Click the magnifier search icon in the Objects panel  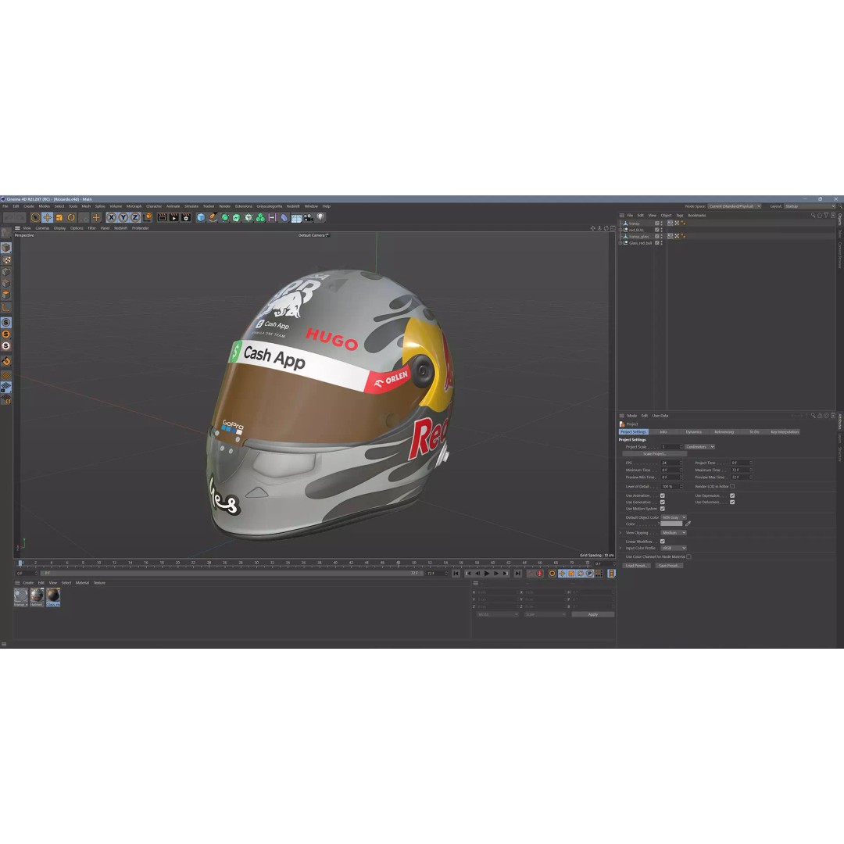click(x=814, y=215)
